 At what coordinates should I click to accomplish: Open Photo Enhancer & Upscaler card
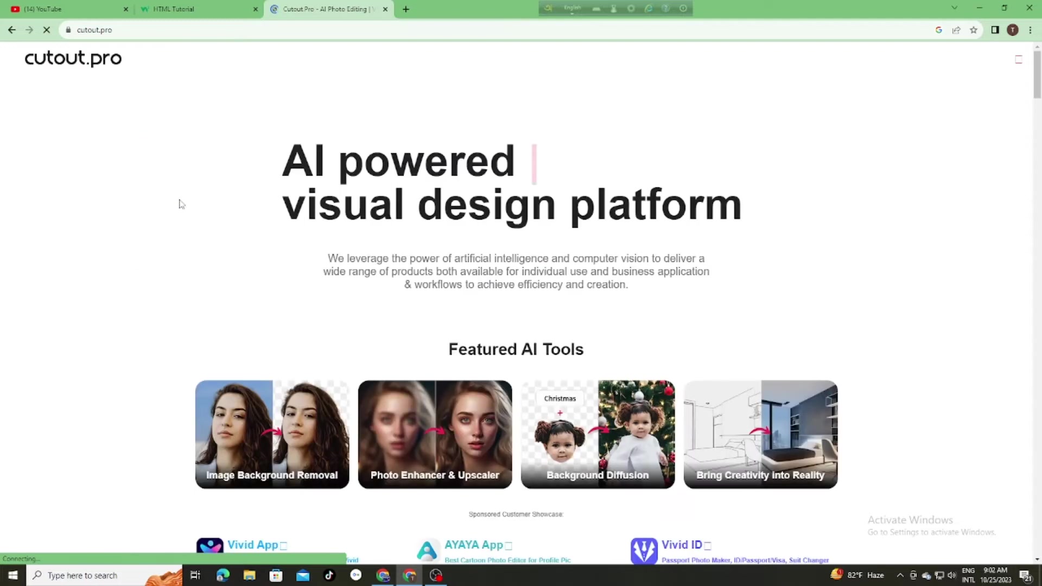tap(435, 434)
